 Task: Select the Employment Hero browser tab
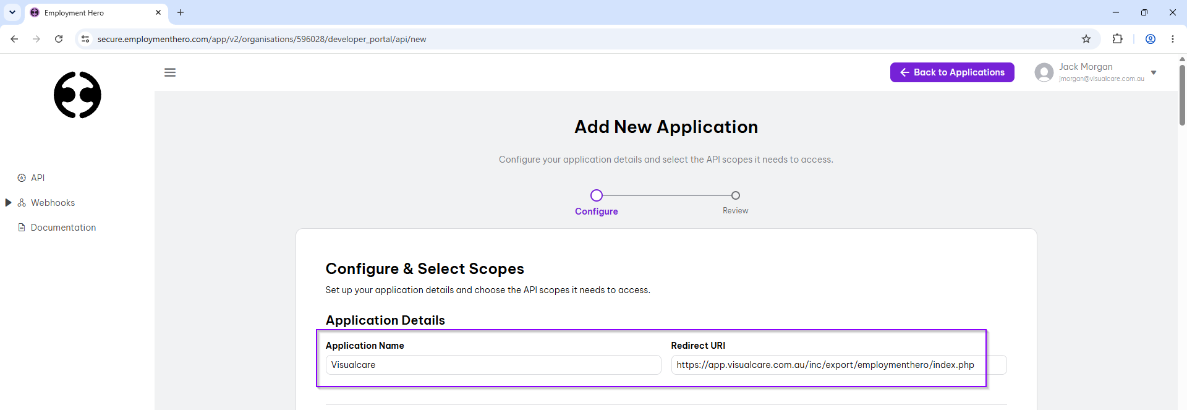coord(96,12)
